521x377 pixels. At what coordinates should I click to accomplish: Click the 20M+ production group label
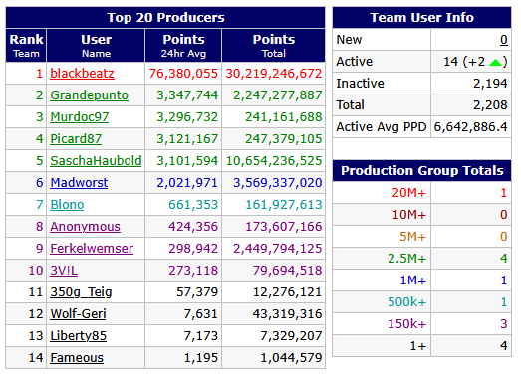(x=408, y=193)
